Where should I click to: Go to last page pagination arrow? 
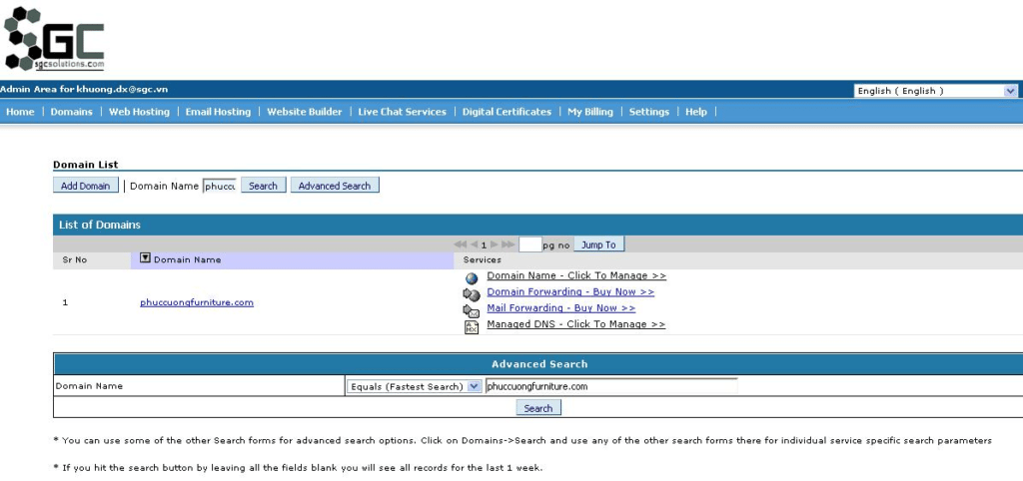click(x=508, y=244)
